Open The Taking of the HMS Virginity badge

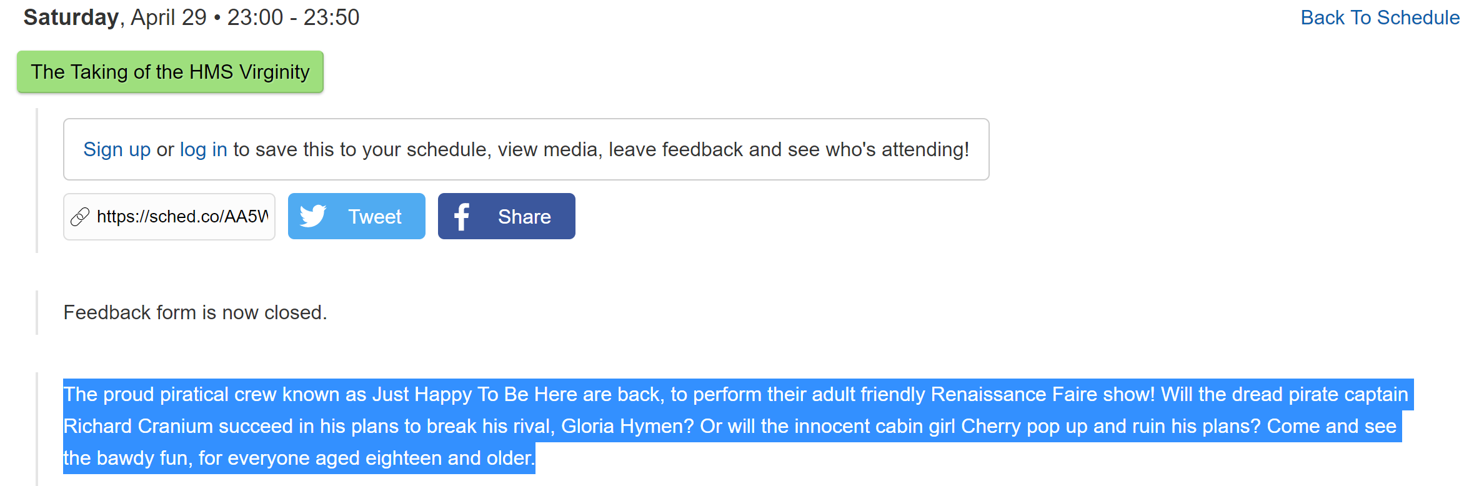point(170,72)
